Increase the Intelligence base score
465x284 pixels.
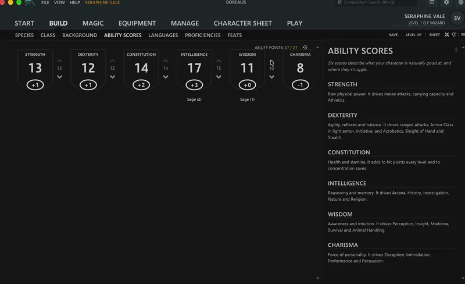219,61
